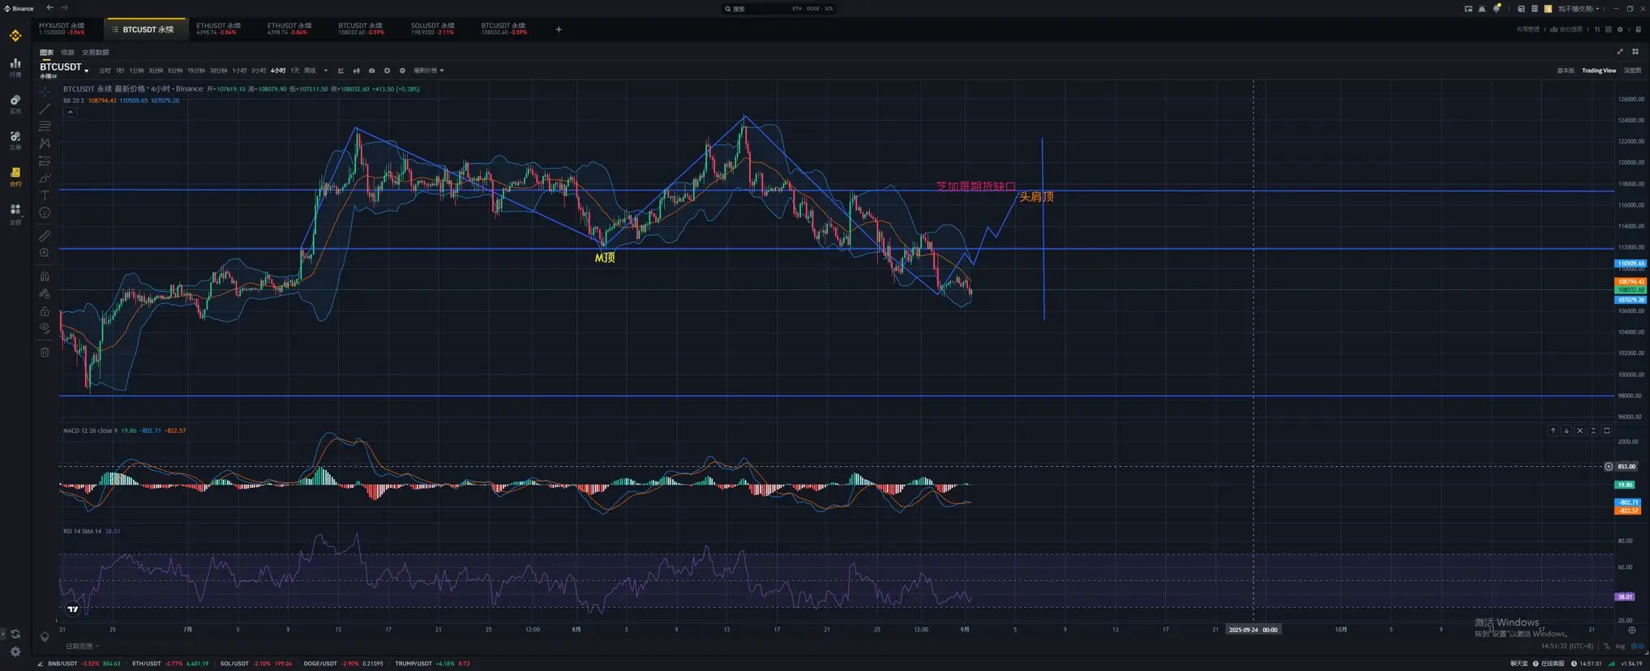Delete the MACD pane
The width and height of the screenshot is (1650, 671).
point(1579,431)
